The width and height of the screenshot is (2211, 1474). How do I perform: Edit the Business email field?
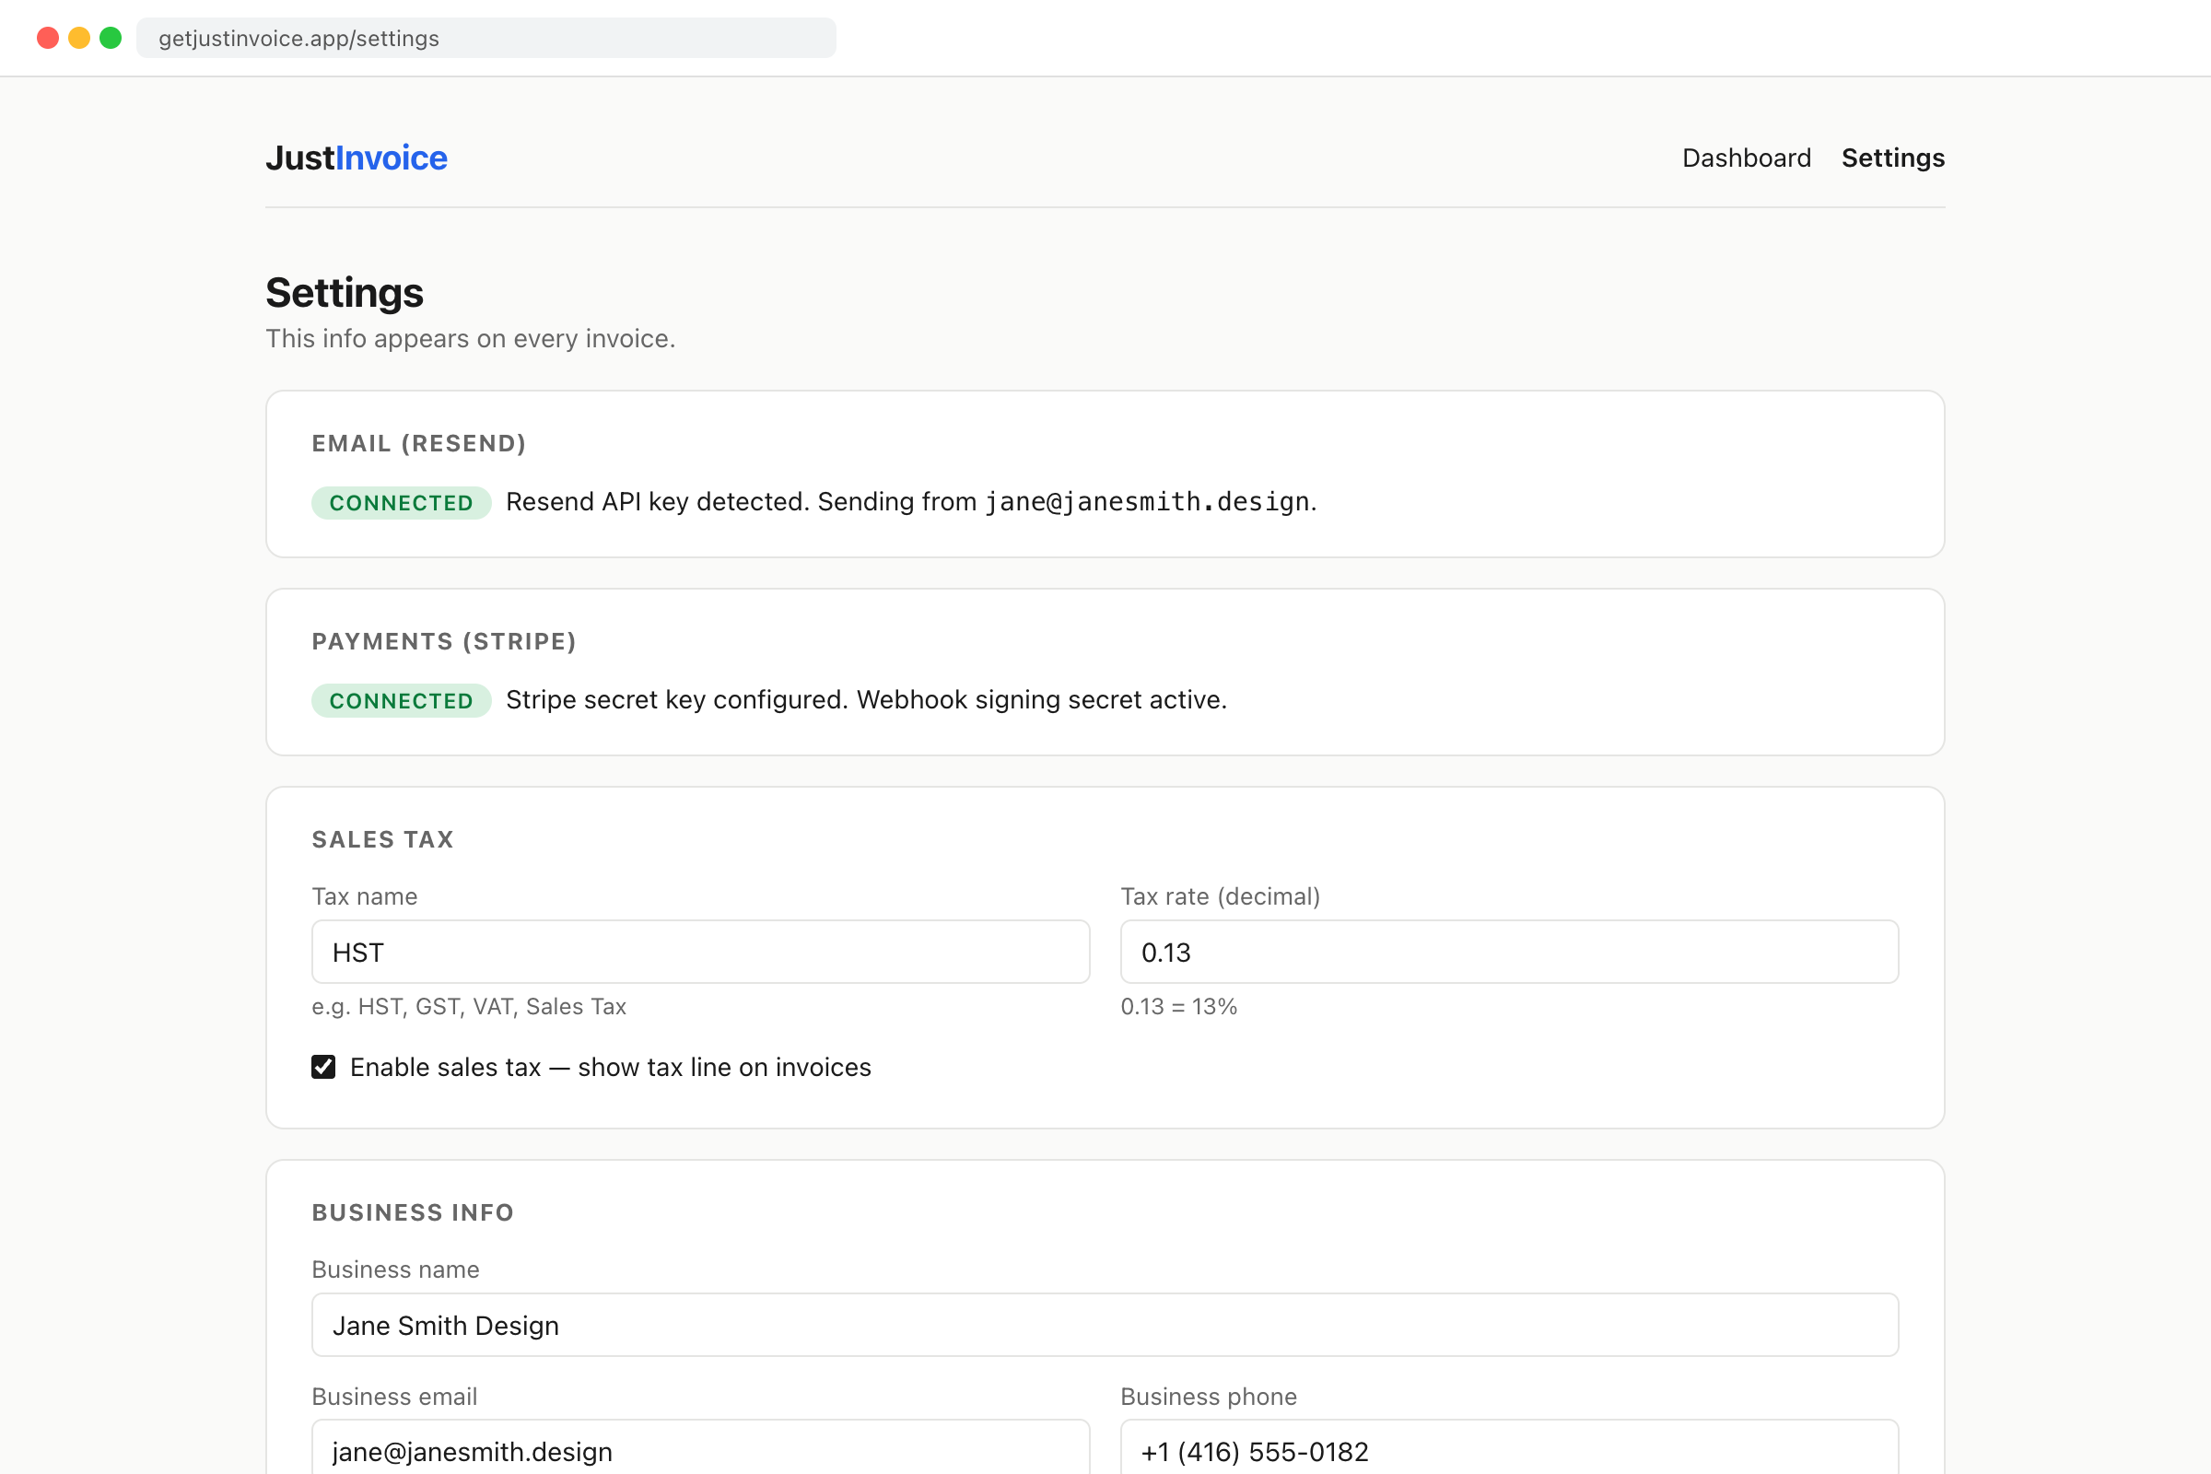click(700, 1447)
